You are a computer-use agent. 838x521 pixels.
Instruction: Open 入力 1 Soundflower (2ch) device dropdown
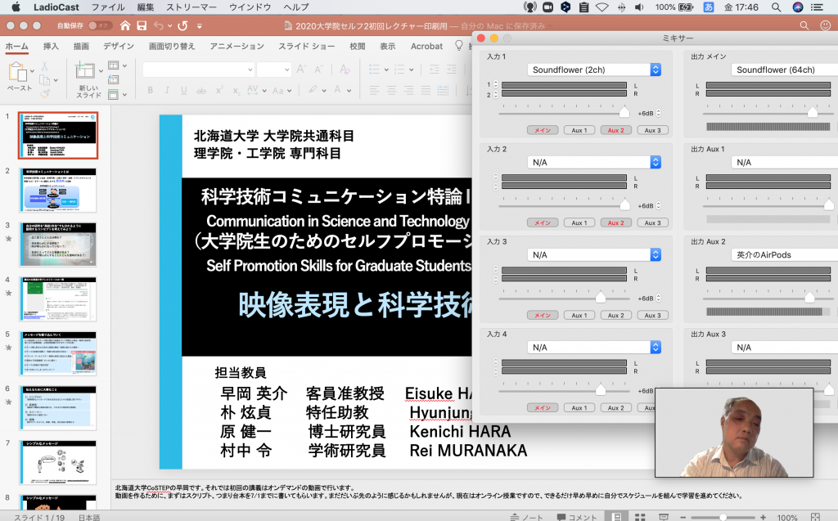[x=594, y=70]
